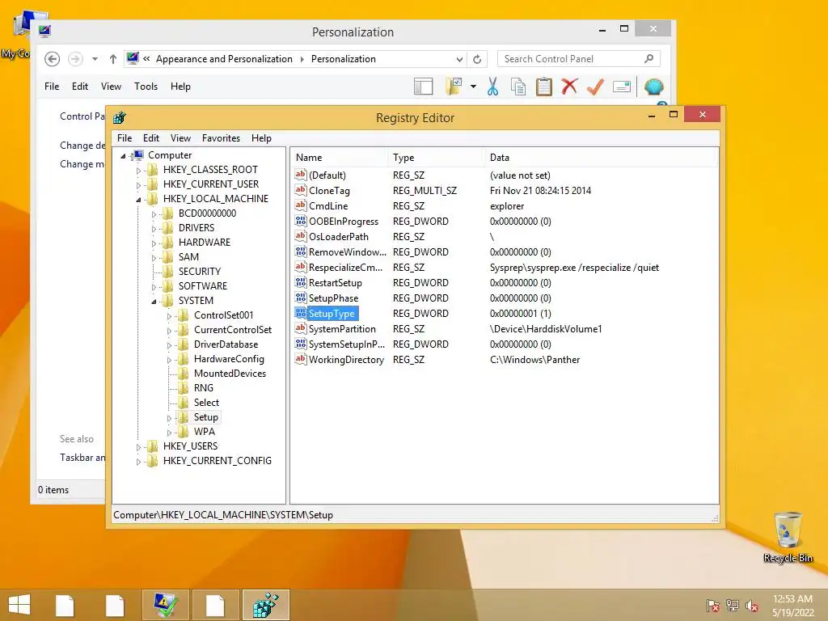Expand the ControlSet001 node

(x=169, y=316)
